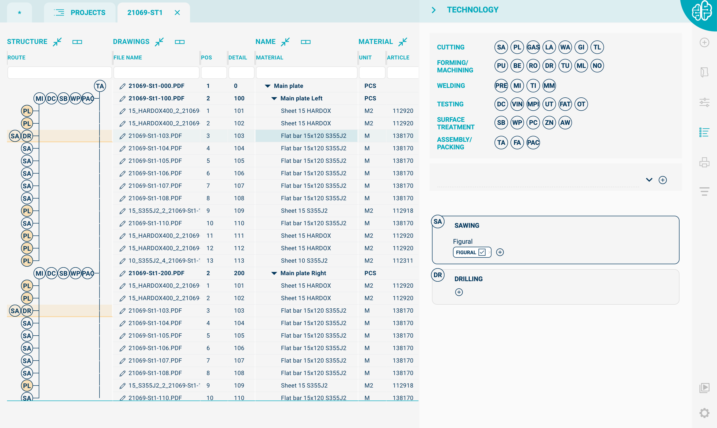This screenshot has height=428, width=717.
Task: Collapse the STRUCTURE column arrows icon
Action: pos(57,42)
